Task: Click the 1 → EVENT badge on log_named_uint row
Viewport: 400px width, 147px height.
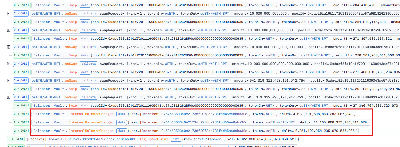Action: click(x=15, y=139)
